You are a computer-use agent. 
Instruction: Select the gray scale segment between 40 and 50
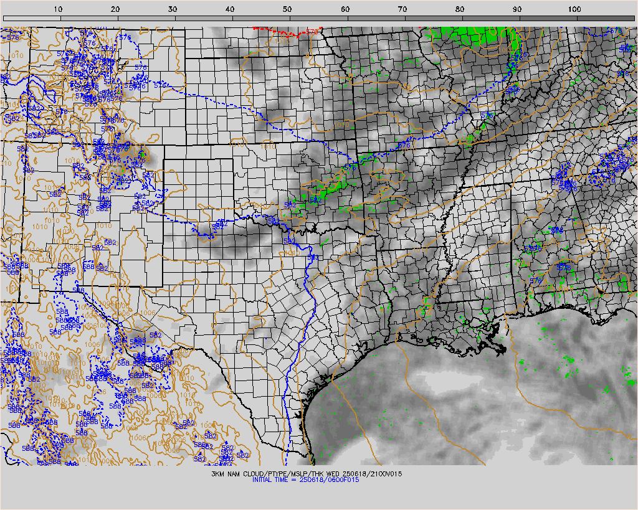pos(262,18)
